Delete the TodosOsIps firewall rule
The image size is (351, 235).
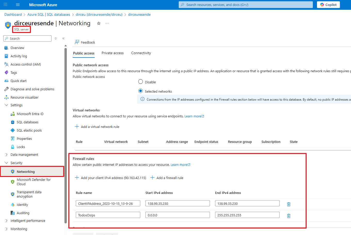coord(289,216)
